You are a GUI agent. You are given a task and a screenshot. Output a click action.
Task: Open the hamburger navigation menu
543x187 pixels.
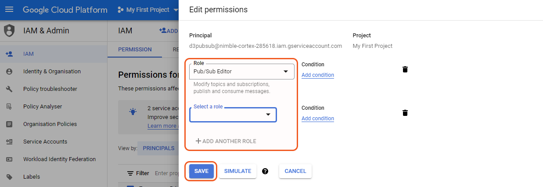tap(9, 10)
